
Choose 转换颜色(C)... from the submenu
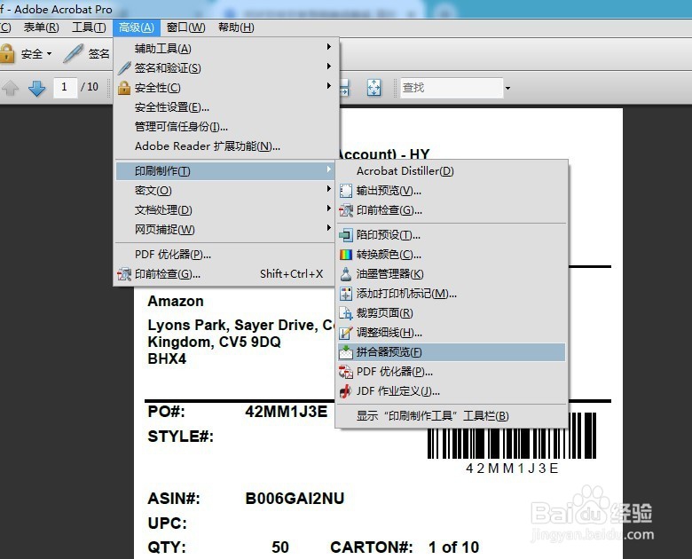coord(452,255)
